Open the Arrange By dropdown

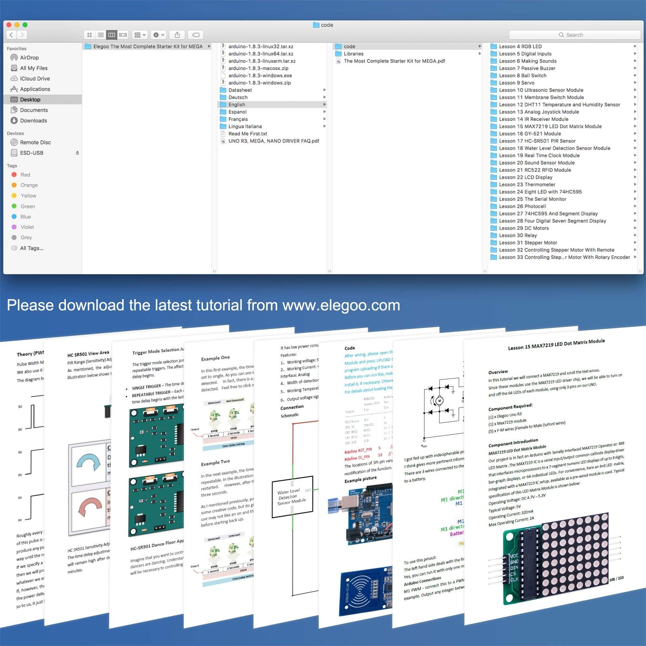click(140, 35)
